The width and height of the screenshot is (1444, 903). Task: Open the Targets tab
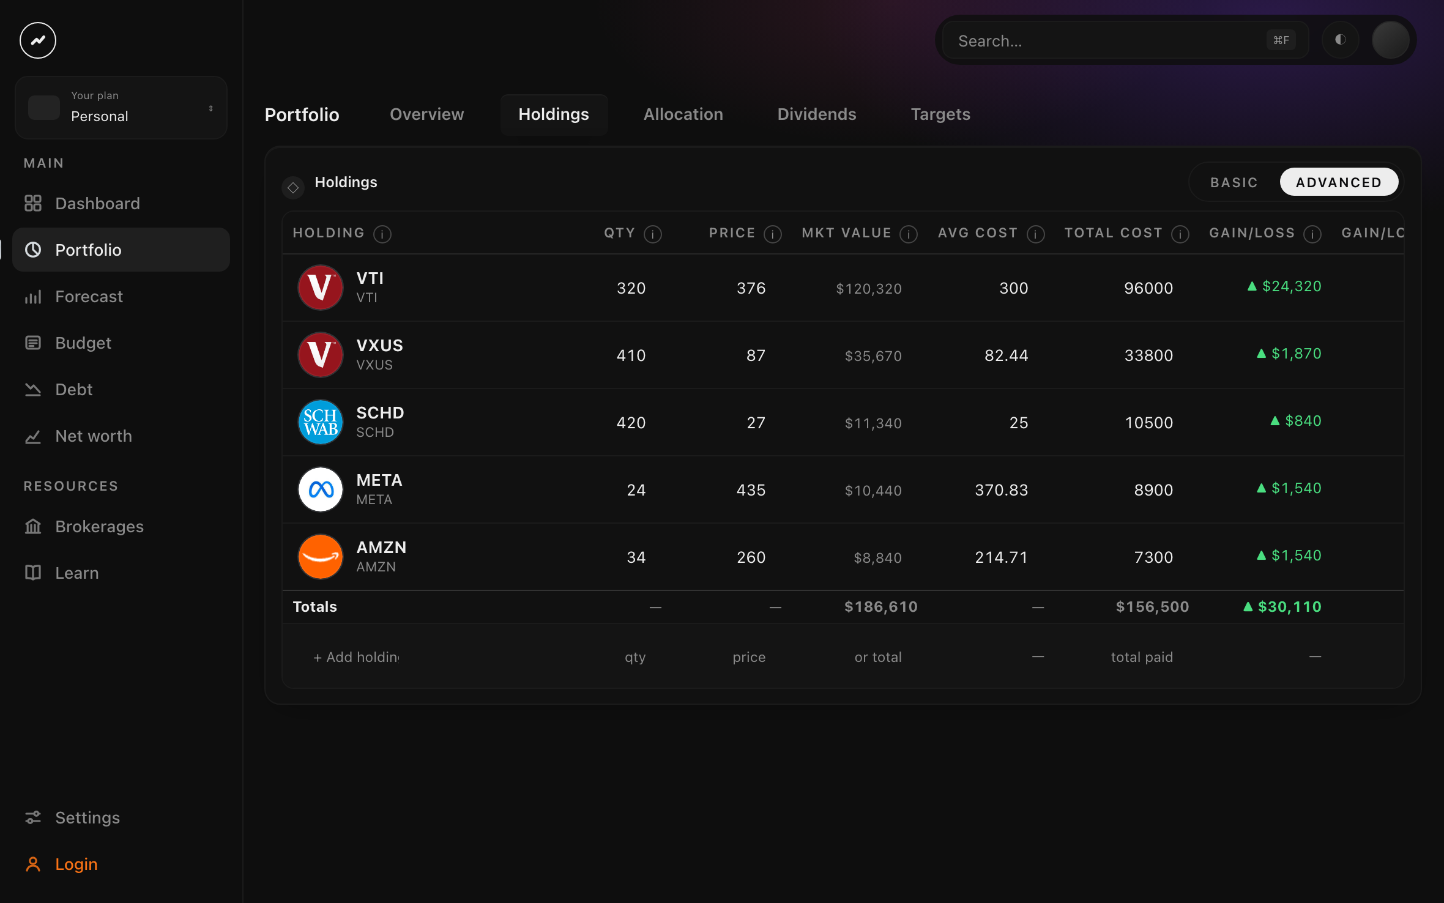tap(940, 114)
